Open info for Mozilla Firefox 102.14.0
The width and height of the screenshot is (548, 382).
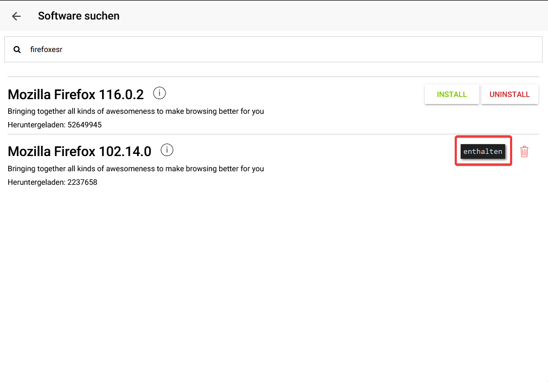tap(167, 150)
